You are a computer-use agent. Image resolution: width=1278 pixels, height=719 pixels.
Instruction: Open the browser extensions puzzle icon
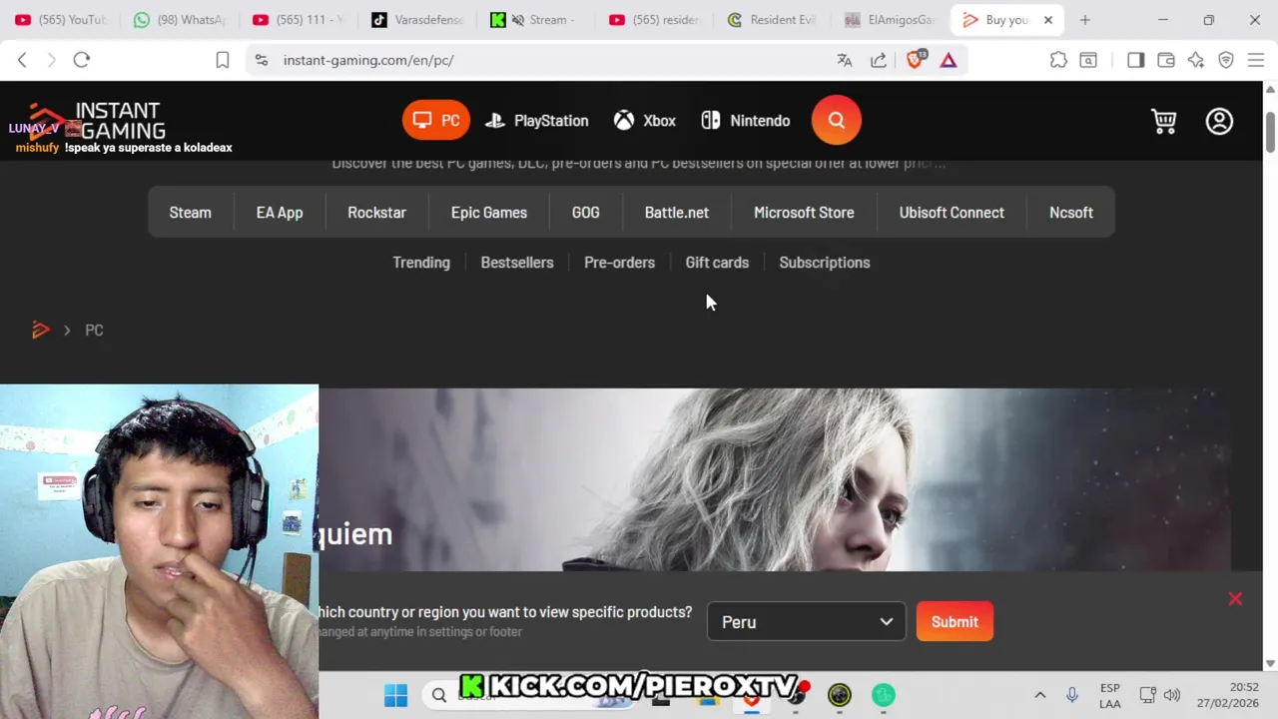1058,60
